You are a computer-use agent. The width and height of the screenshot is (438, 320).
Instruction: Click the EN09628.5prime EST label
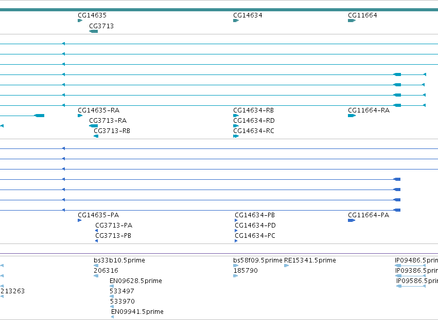(136, 281)
